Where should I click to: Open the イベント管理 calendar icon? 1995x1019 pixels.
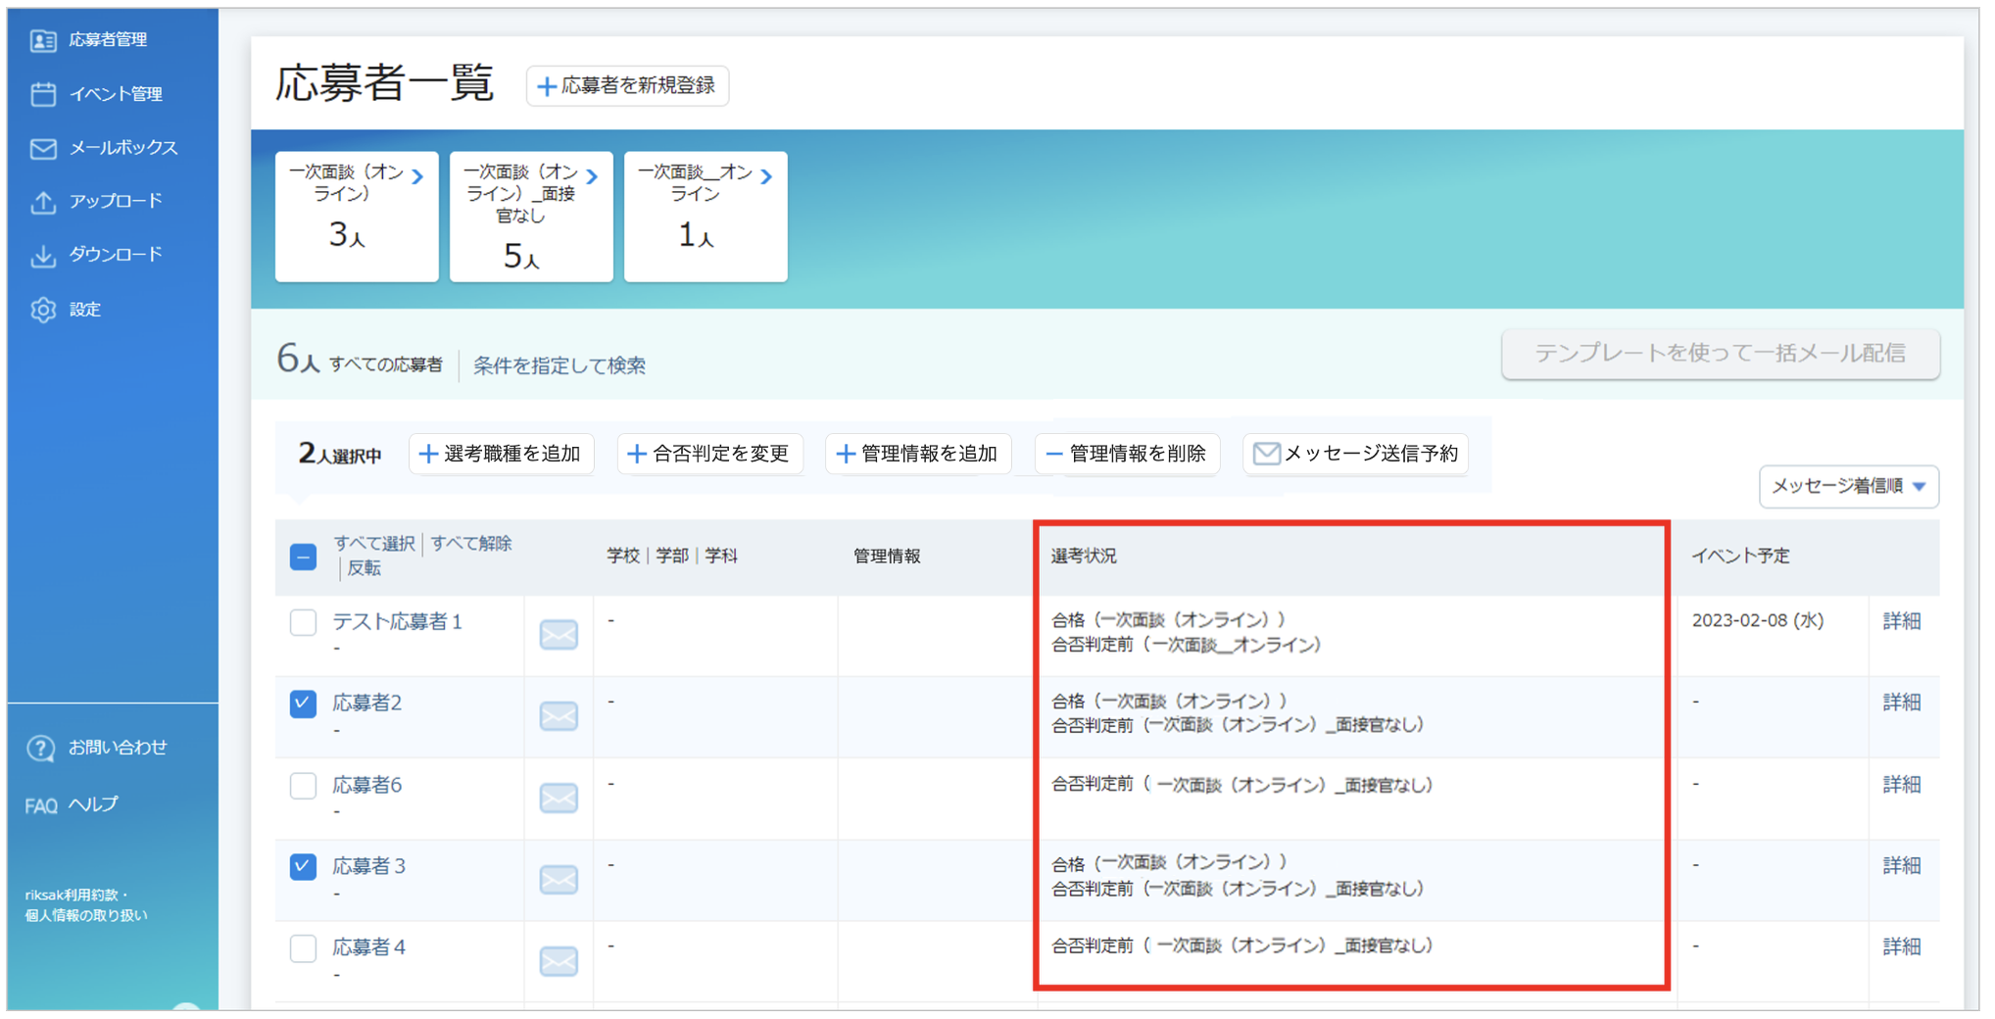42,94
